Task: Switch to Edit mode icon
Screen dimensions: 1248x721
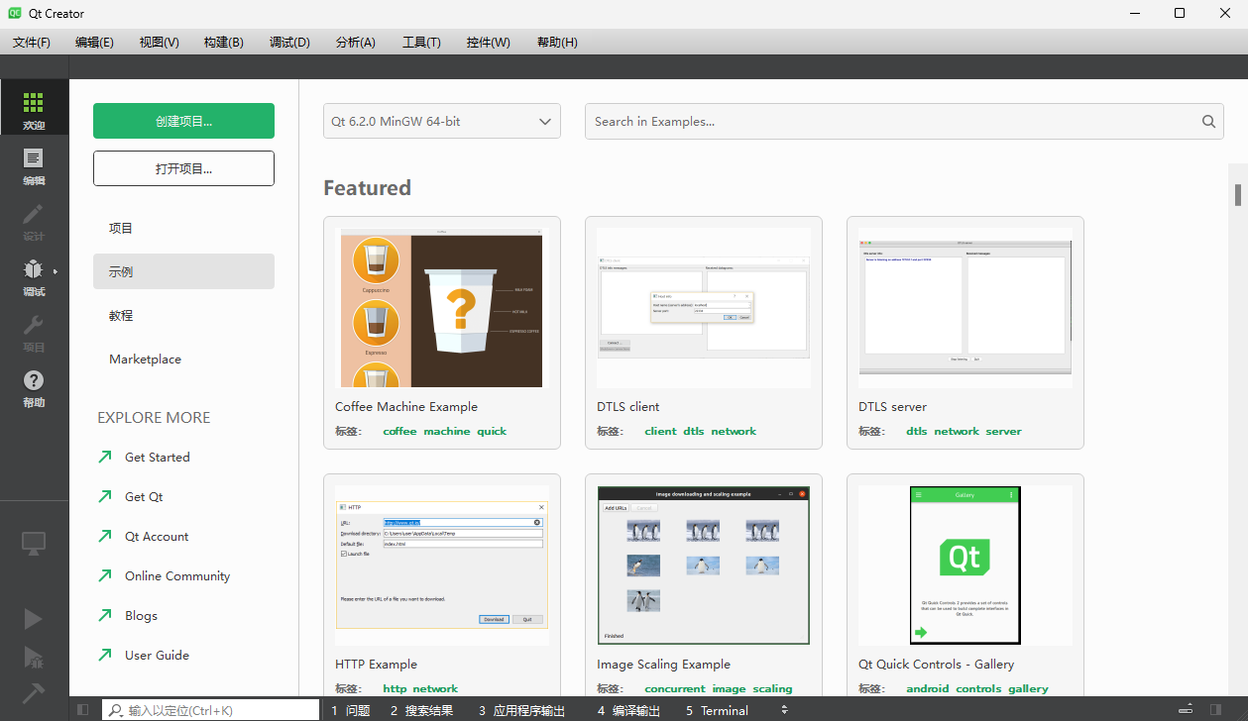Action: pos(34,158)
